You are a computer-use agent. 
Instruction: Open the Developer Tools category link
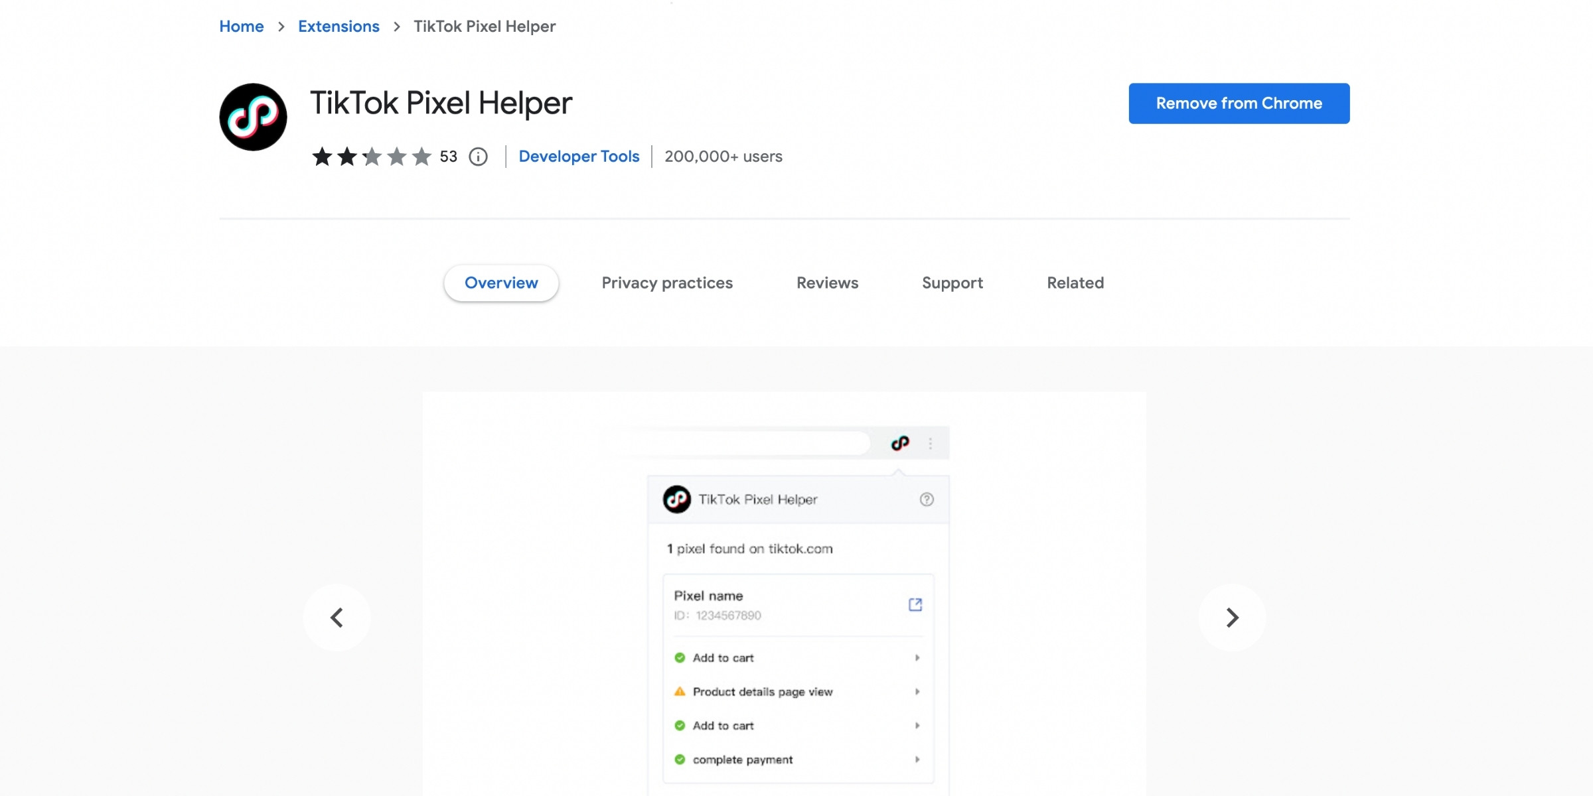click(x=579, y=157)
